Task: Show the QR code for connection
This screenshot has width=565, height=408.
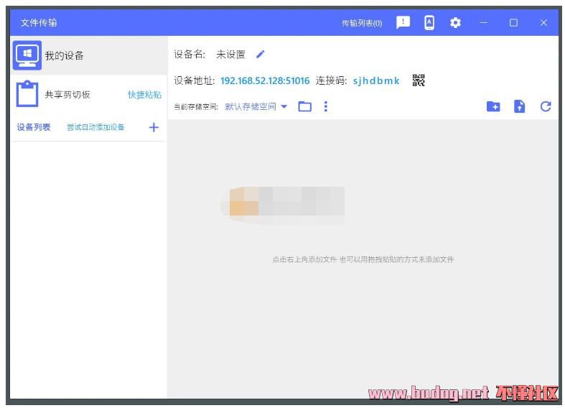Action: [x=419, y=80]
